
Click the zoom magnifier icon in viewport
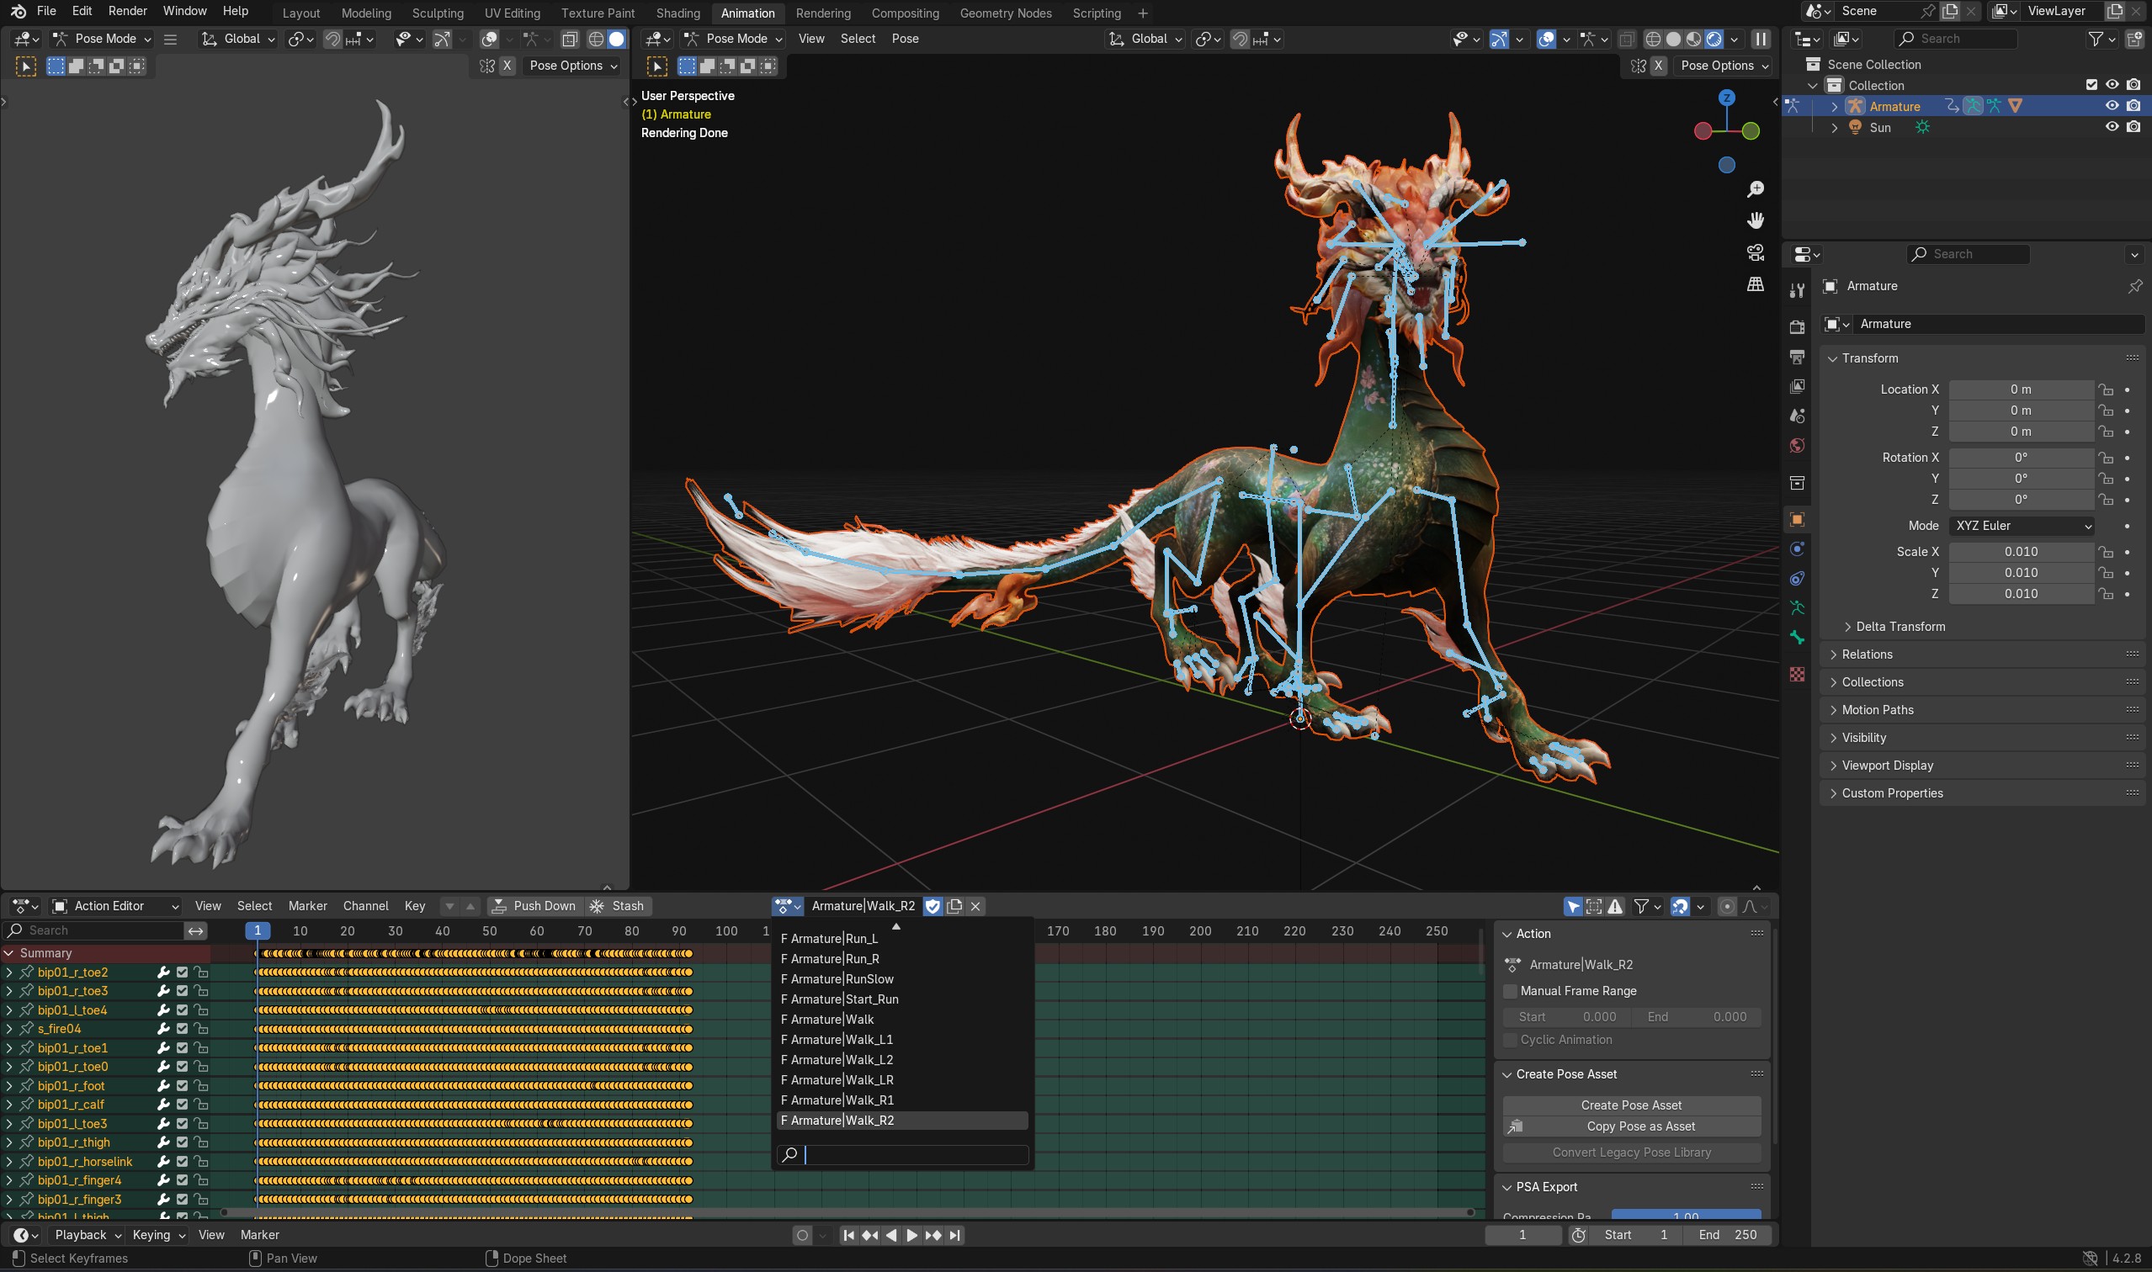click(x=1755, y=189)
